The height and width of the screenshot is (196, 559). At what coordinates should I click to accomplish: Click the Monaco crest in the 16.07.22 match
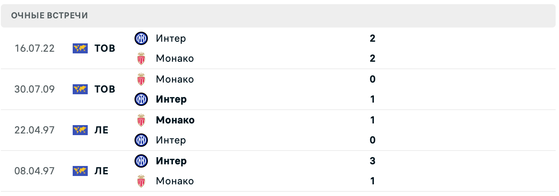point(141,58)
